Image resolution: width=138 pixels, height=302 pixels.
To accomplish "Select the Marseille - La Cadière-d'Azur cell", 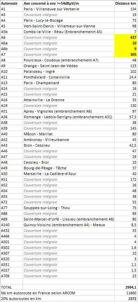I will pos(68,174).
